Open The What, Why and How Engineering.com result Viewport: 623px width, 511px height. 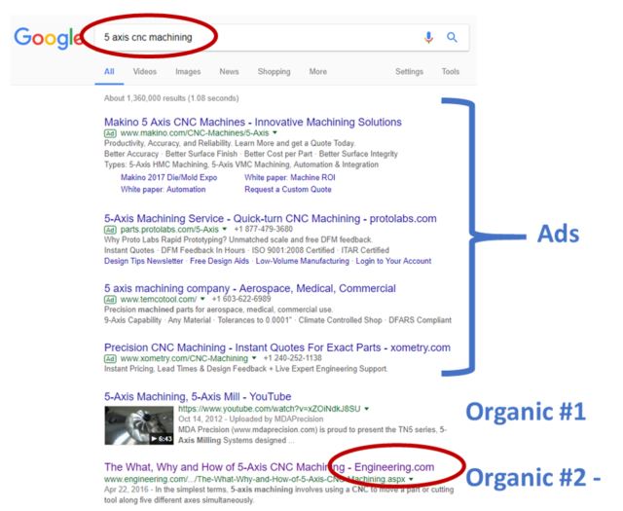point(269,467)
